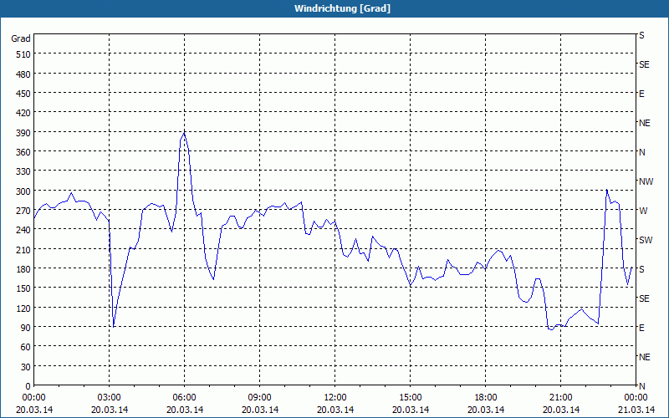Screen dimensions: 669x418
Task: Click the N compass label level with 0
Action: [x=642, y=386]
